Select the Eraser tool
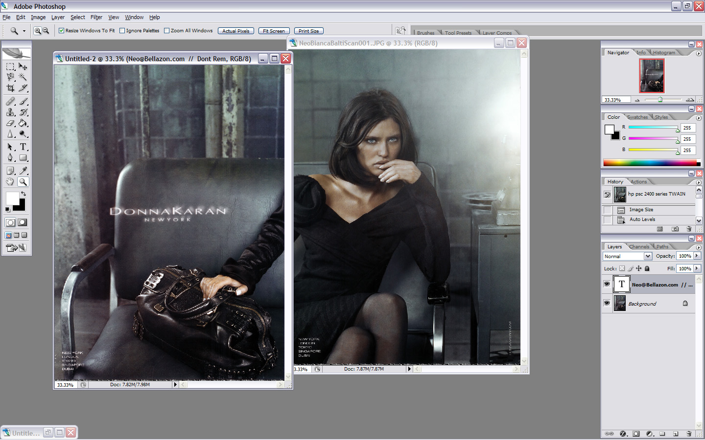The height and width of the screenshot is (440, 705). pos(10,123)
